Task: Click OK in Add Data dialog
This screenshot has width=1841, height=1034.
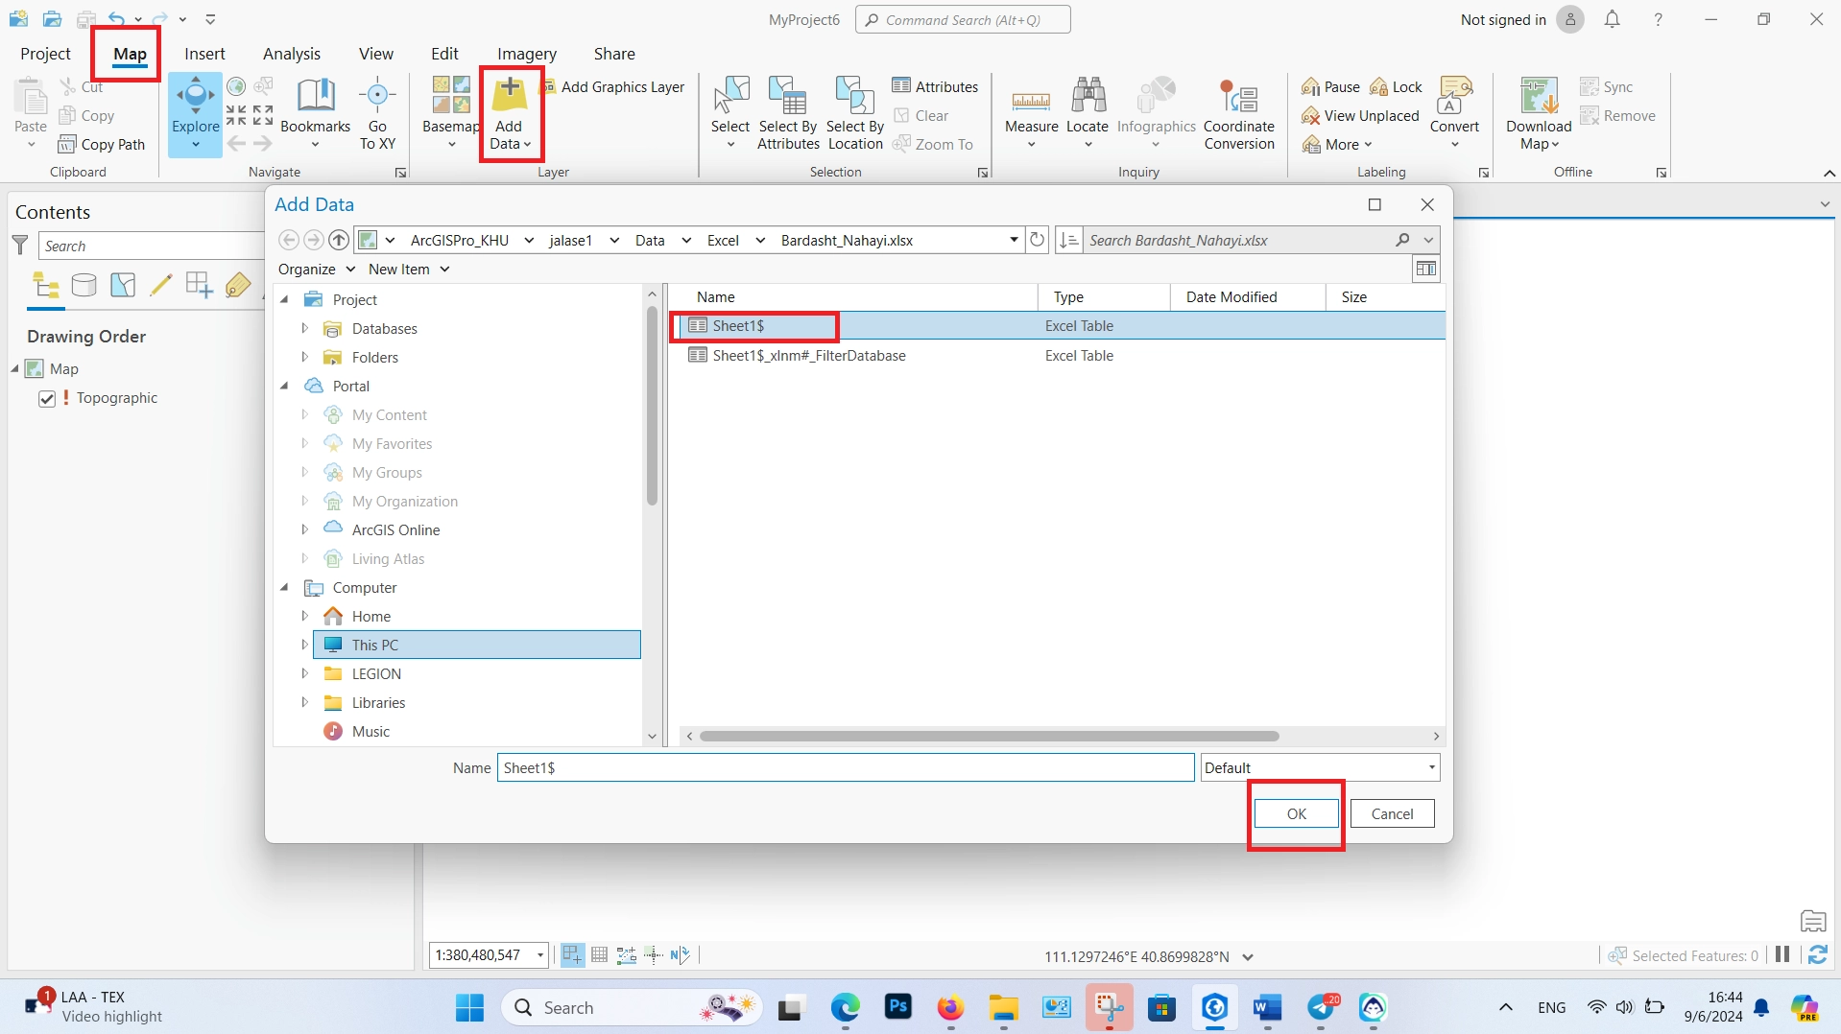Action: coord(1297,813)
